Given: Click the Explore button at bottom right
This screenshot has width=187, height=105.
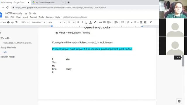Looking at the screenshot, I should (179, 101).
